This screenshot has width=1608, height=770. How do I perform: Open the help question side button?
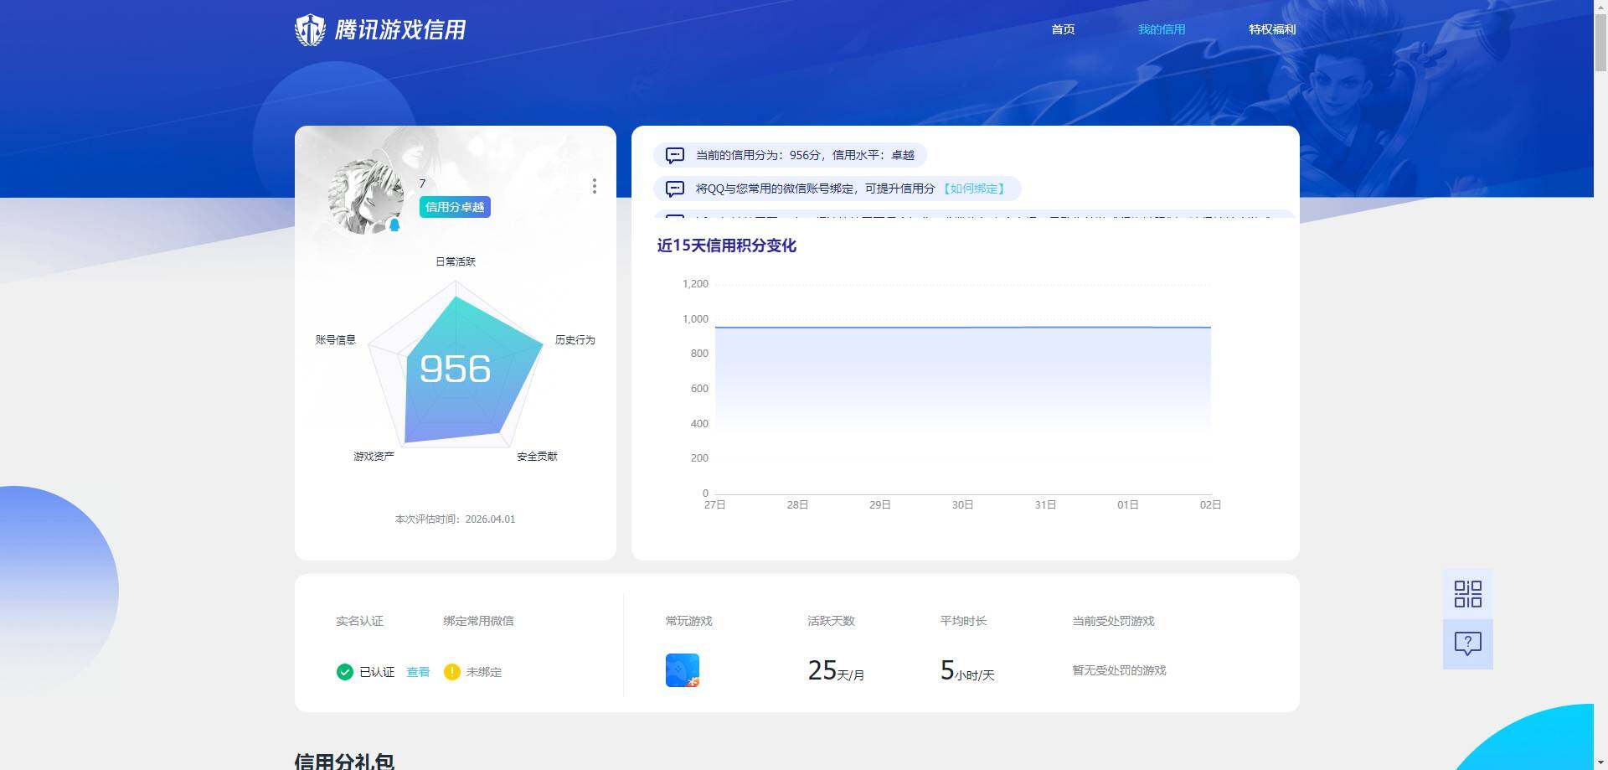tap(1467, 643)
